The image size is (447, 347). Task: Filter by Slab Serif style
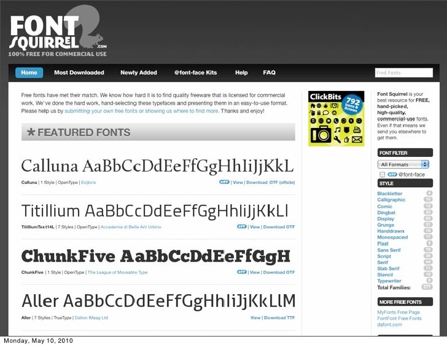tap(388, 268)
